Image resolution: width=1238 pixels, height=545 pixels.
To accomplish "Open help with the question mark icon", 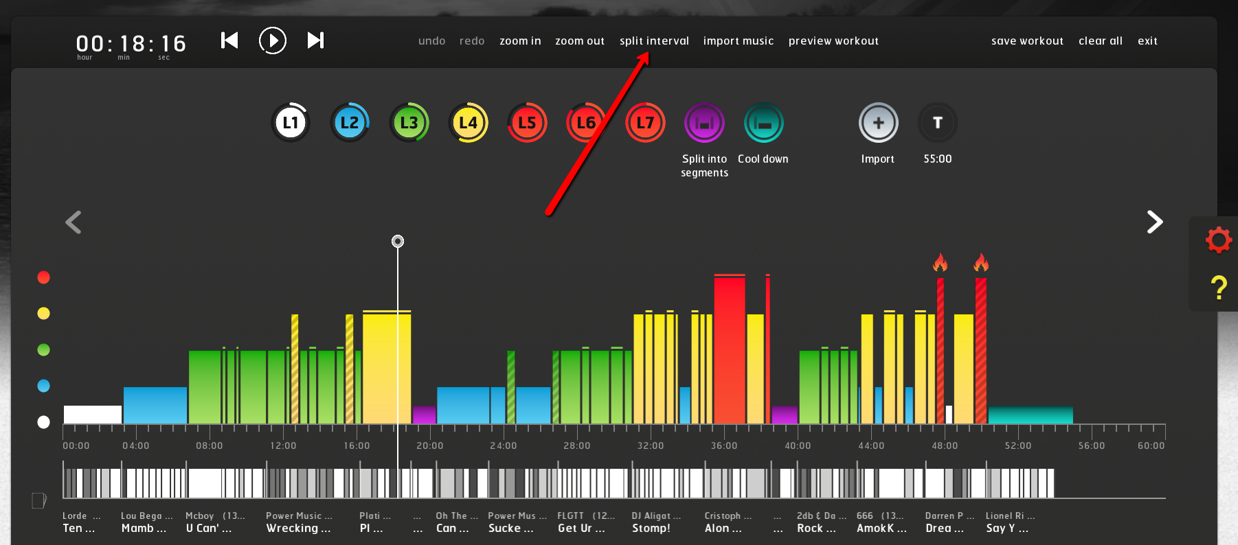I will pyautogui.click(x=1218, y=287).
